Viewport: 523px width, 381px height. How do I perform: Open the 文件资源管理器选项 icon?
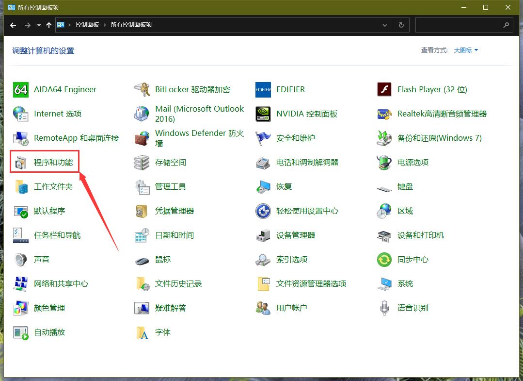(x=263, y=284)
